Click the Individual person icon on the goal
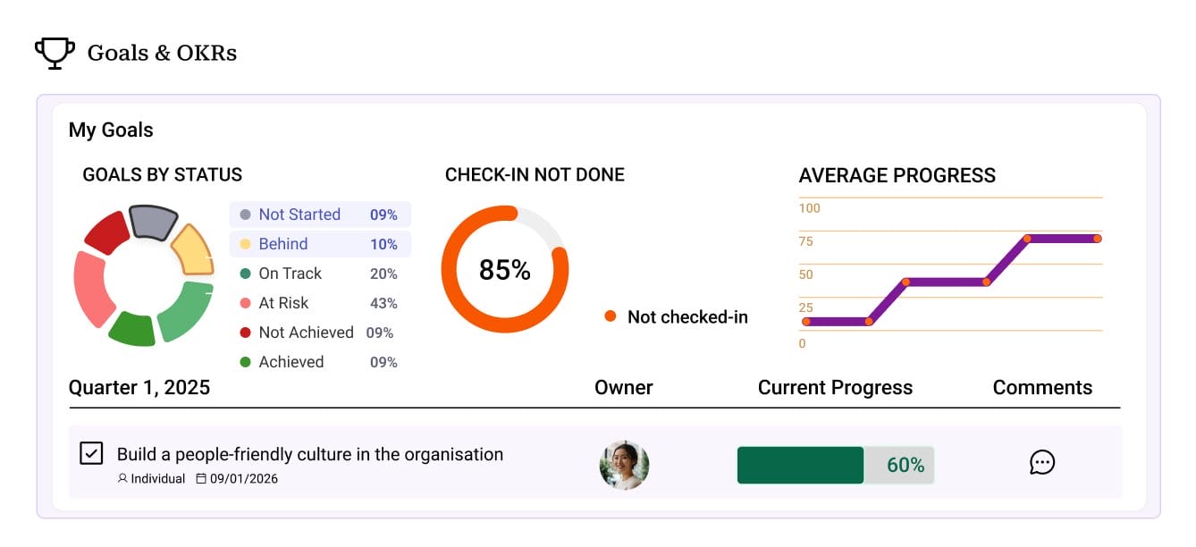The height and width of the screenshot is (547, 1196). pyautogui.click(x=122, y=478)
